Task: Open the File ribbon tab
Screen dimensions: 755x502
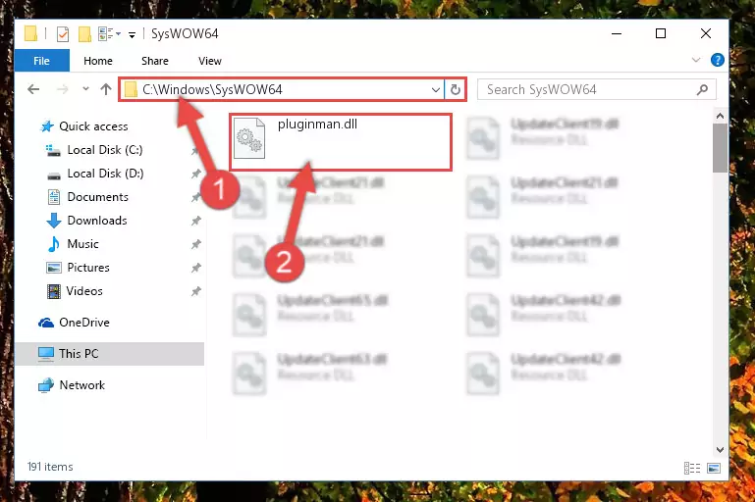Action: tap(42, 61)
